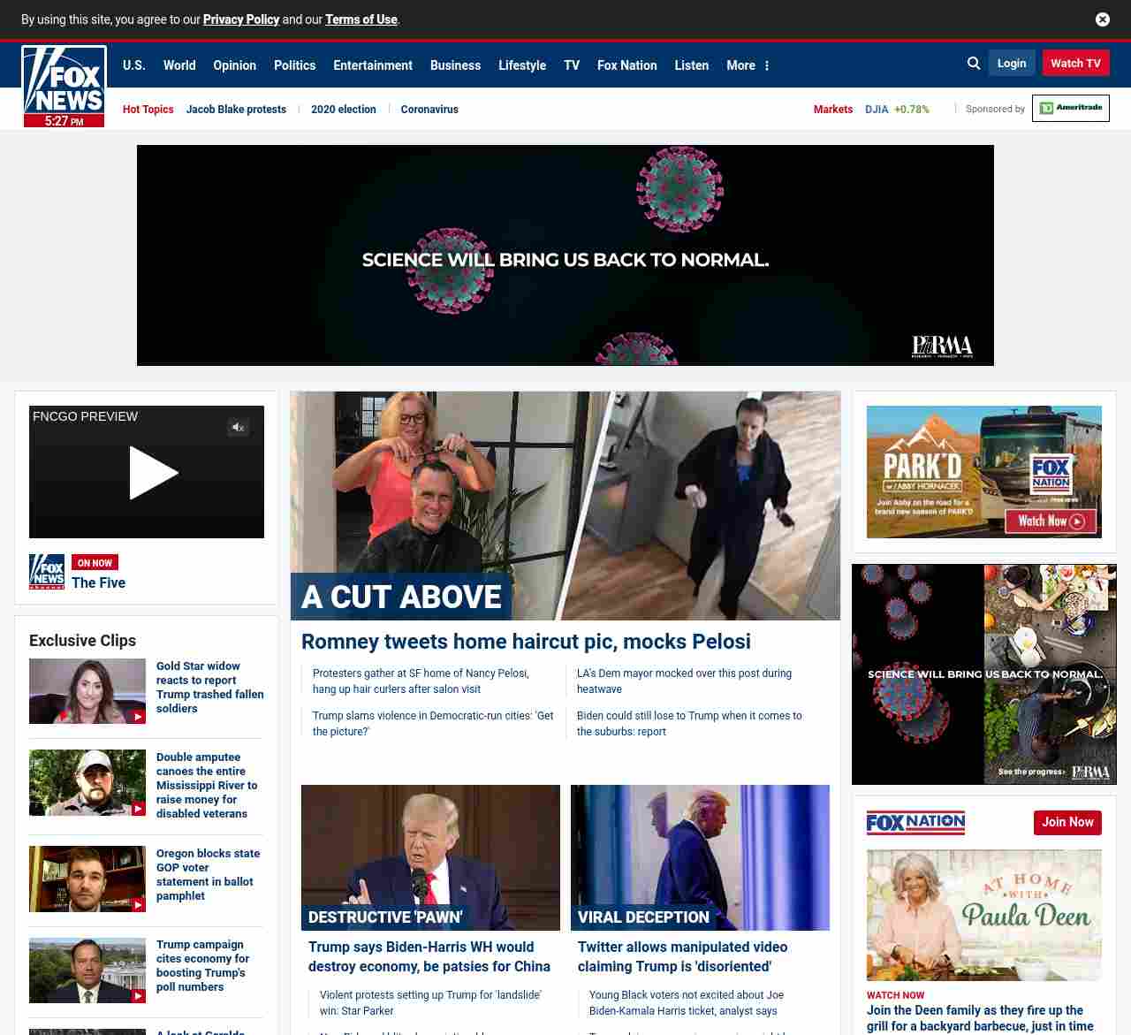Go to the Entertainment section
Screen dimensions: 1131x1035
click(x=372, y=65)
